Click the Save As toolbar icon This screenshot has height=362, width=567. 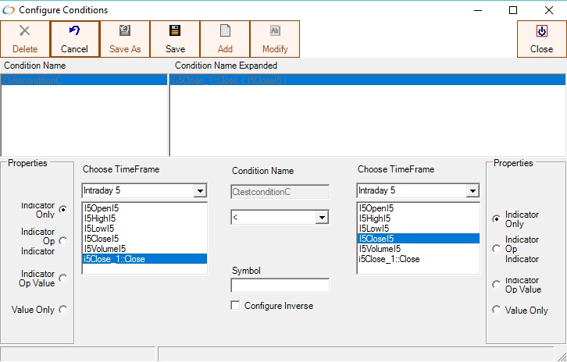pyautogui.click(x=125, y=31)
